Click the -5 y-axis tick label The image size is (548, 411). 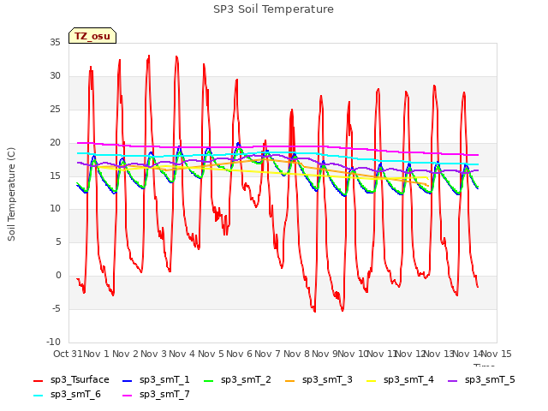[x=57, y=308]
